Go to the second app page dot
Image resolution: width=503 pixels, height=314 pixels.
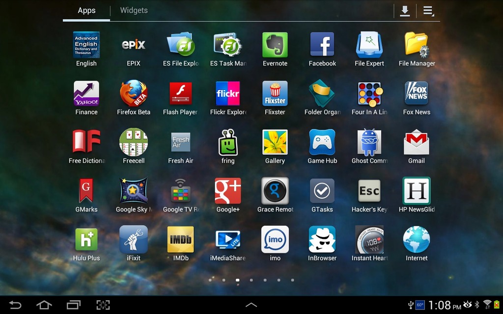(x=224, y=280)
